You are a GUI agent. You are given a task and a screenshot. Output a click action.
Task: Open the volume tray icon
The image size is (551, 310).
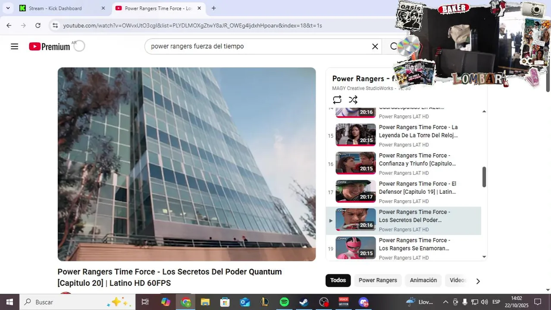(484, 302)
